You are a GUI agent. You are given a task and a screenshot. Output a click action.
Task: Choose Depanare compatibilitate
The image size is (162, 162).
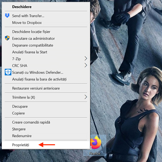click(x=46, y=45)
